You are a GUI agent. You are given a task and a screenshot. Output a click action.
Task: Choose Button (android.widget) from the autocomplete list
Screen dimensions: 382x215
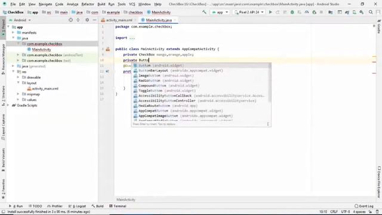coord(201,65)
